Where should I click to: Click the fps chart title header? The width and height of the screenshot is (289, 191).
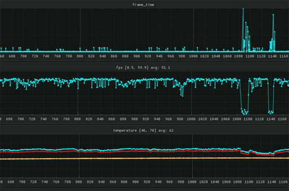pyautogui.click(x=143, y=68)
